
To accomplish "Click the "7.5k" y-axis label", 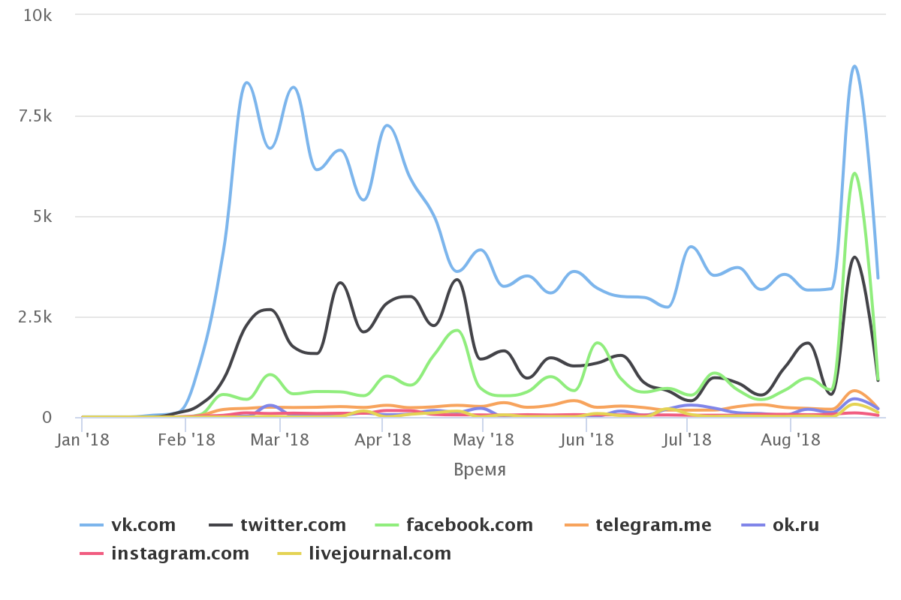I will click(x=35, y=116).
